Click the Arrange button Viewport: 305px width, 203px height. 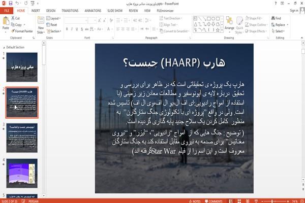pos(229,23)
